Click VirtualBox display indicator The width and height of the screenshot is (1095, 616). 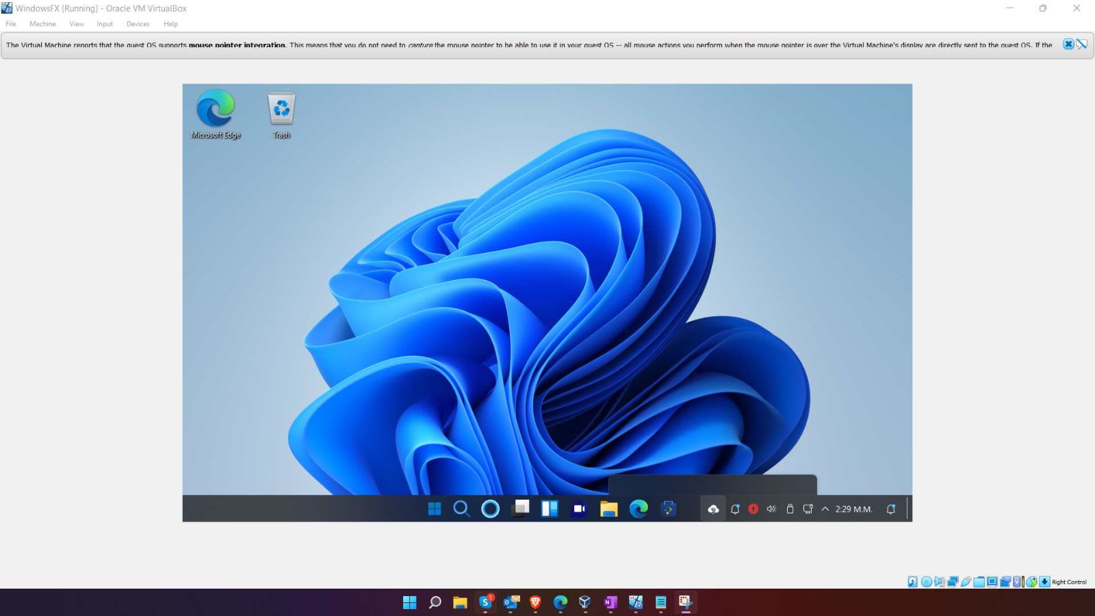[x=992, y=582]
